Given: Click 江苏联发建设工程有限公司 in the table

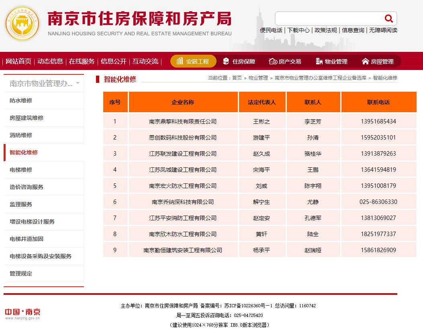Looking at the screenshot, I should pos(183,154).
